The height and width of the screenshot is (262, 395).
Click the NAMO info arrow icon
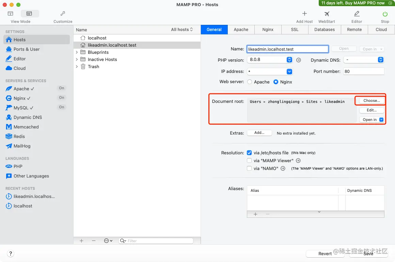(x=283, y=168)
